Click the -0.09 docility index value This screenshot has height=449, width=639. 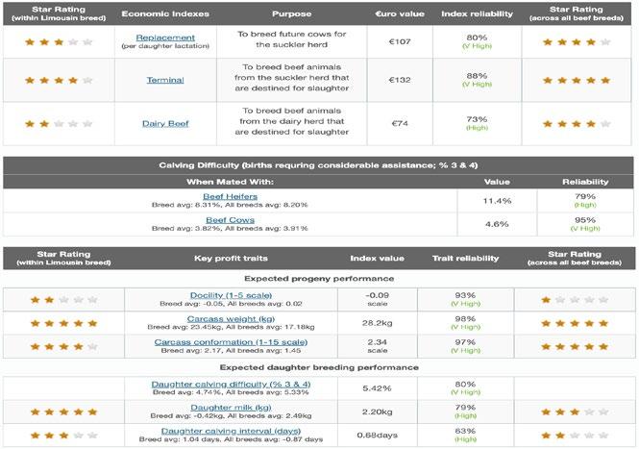point(377,295)
